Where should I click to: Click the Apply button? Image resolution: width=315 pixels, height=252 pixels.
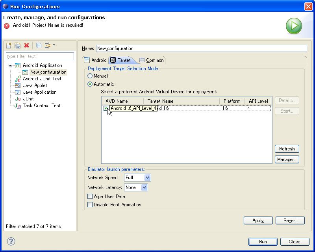tap(258, 220)
